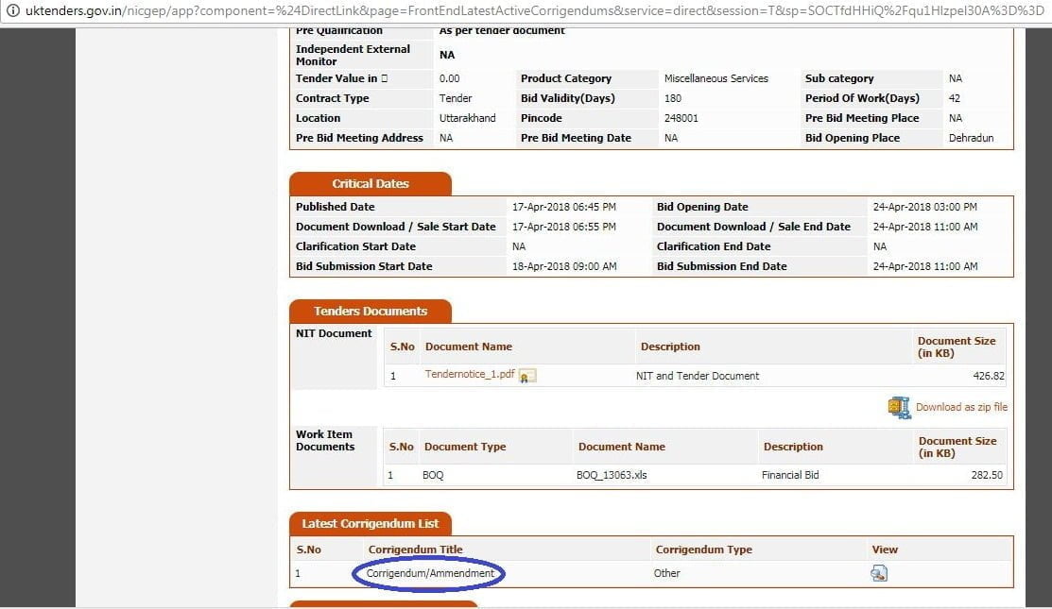Click the Corrigendum Type column header

tap(702, 549)
